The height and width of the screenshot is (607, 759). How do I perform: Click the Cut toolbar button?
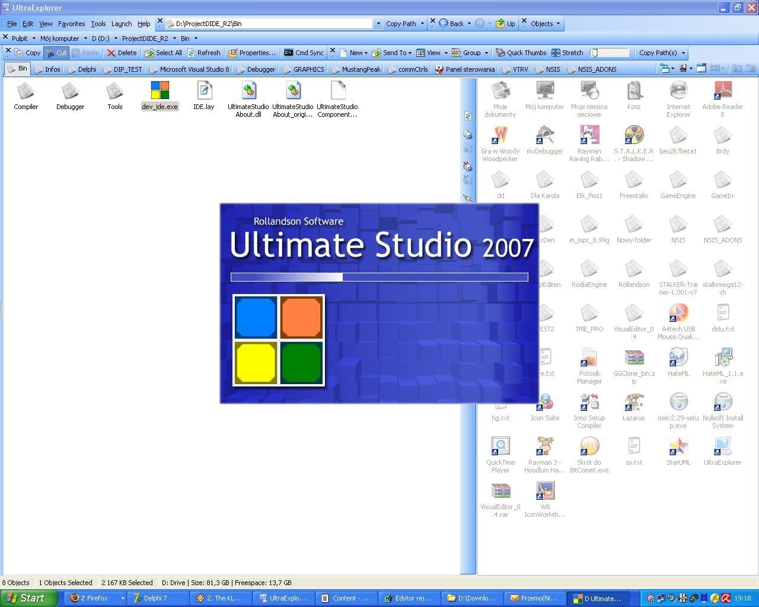point(56,53)
